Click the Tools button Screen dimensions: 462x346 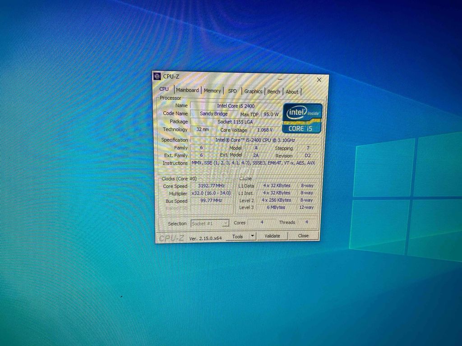coord(237,236)
